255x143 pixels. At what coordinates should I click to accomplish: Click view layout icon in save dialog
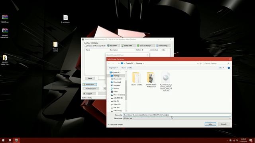(220, 68)
